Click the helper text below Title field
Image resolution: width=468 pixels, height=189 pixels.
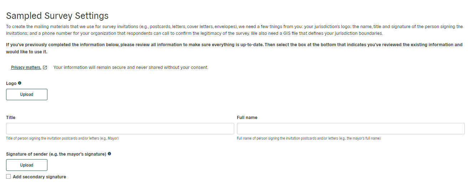pyautogui.click(x=62, y=139)
